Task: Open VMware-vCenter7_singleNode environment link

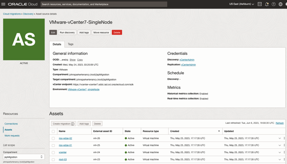Action: pos(84,89)
